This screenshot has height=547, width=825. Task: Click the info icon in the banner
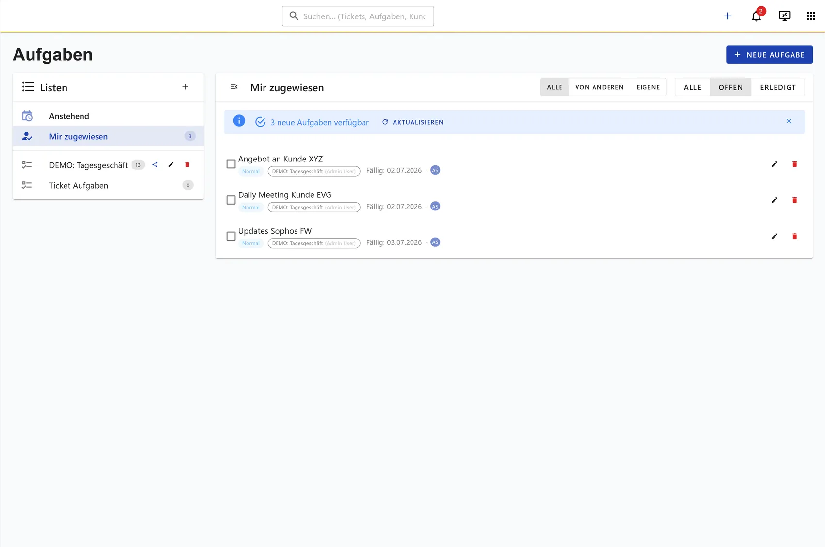click(239, 121)
